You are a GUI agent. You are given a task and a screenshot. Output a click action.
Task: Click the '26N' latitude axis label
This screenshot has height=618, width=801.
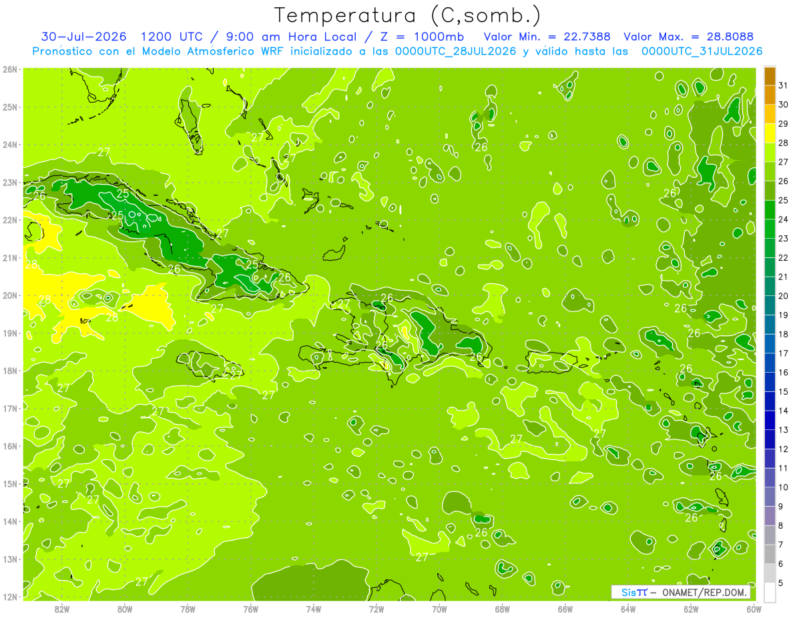click(x=9, y=69)
